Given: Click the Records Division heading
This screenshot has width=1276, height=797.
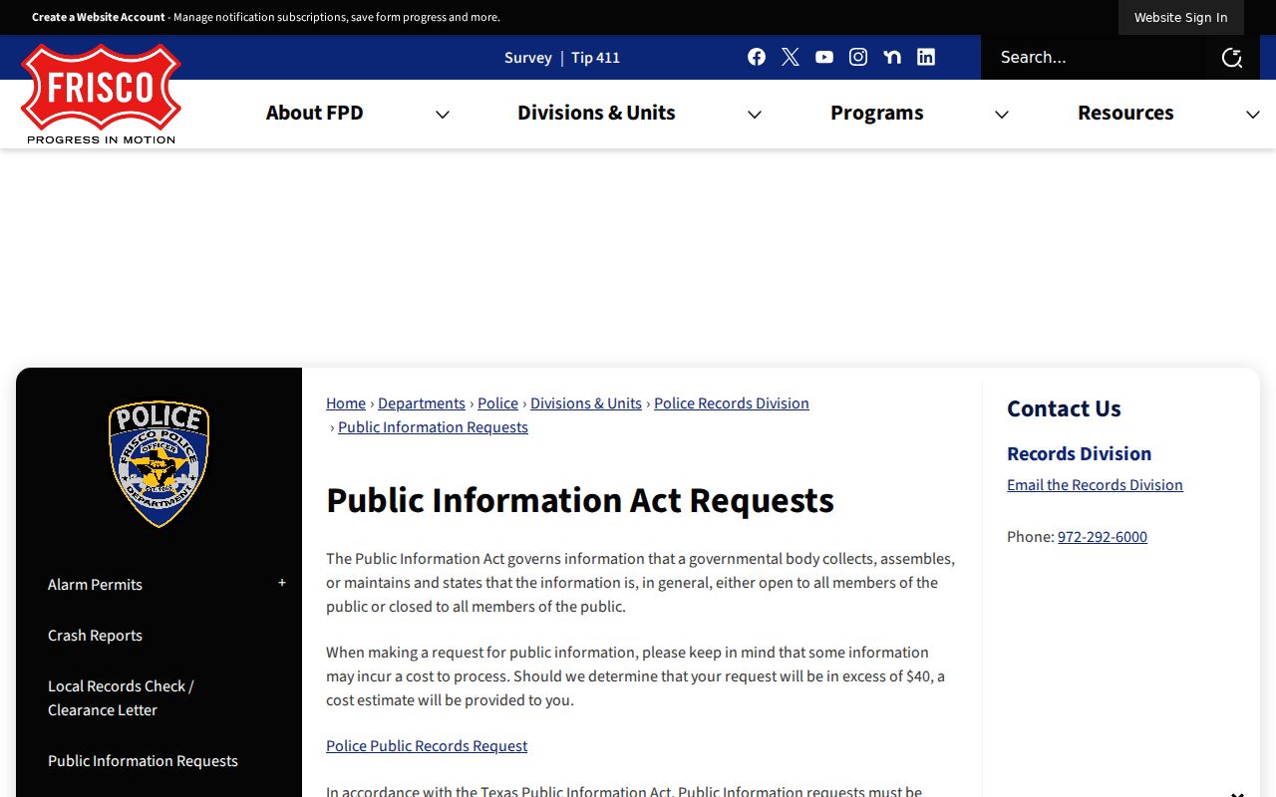Looking at the screenshot, I should (1079, 454).
